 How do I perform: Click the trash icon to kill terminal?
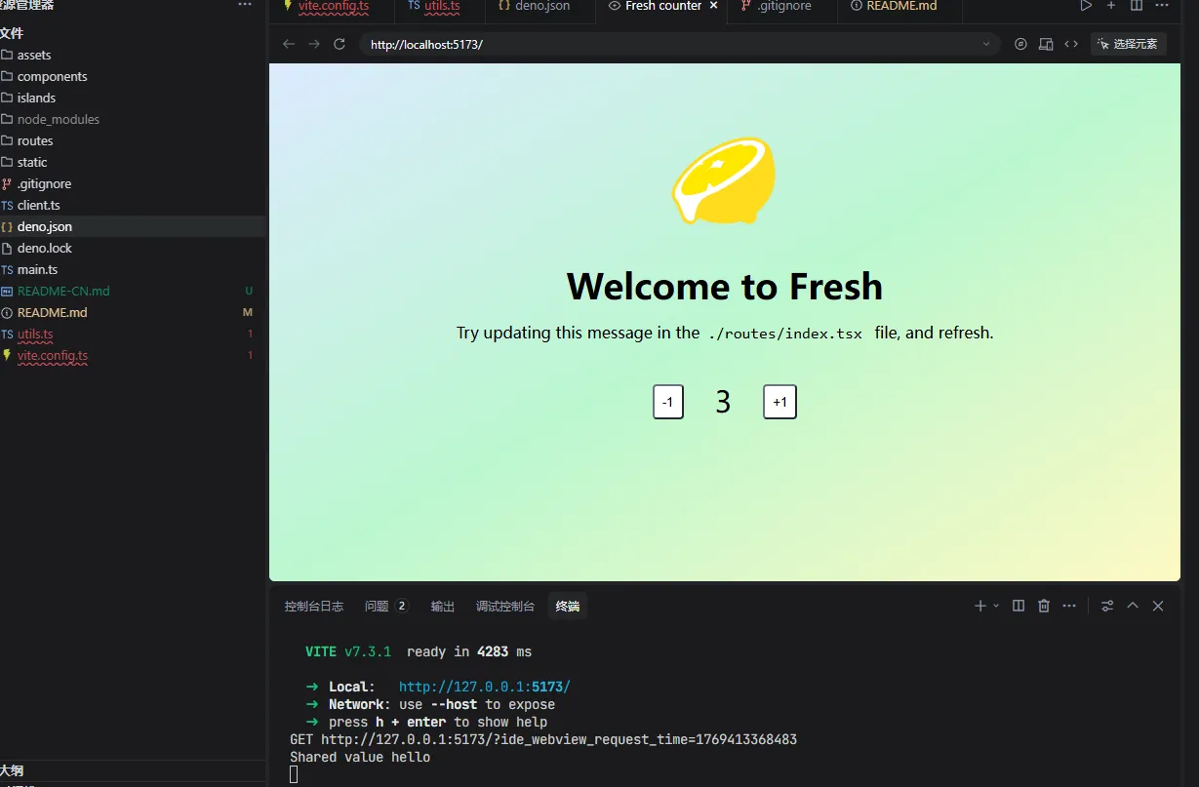point(1044,606)
